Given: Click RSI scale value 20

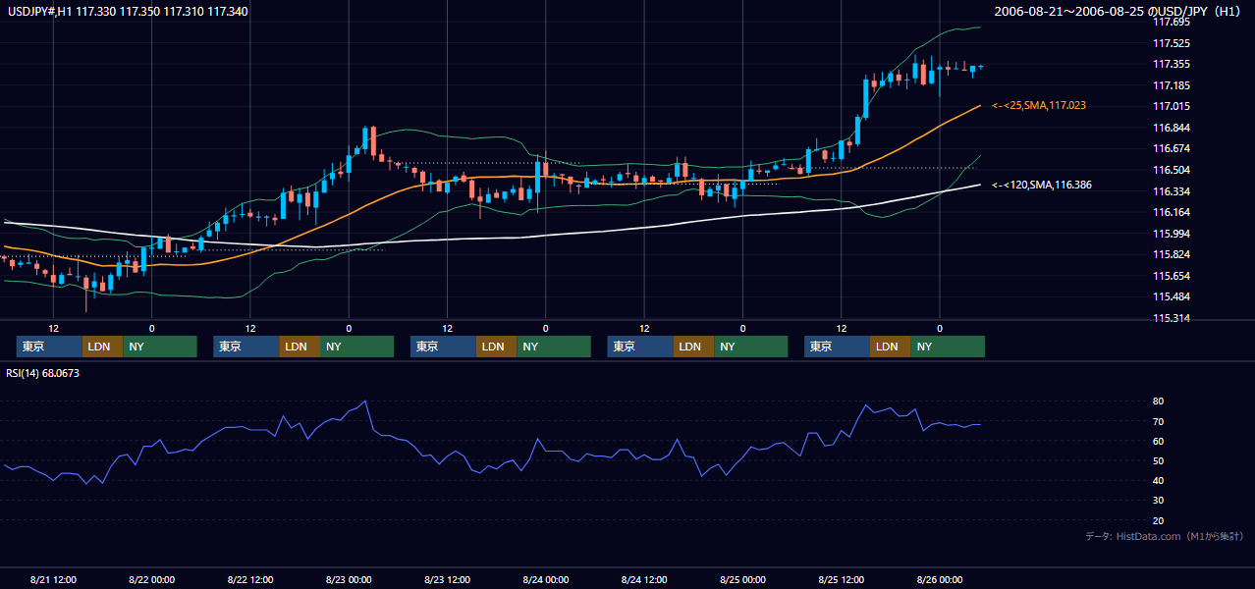Looking at the screenshot, I should 1158,520.
